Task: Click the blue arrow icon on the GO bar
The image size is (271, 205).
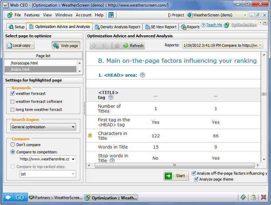Action: click(8, 197)
